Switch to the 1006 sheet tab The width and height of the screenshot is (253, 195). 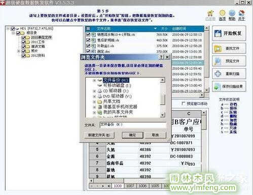coord(142,186)
